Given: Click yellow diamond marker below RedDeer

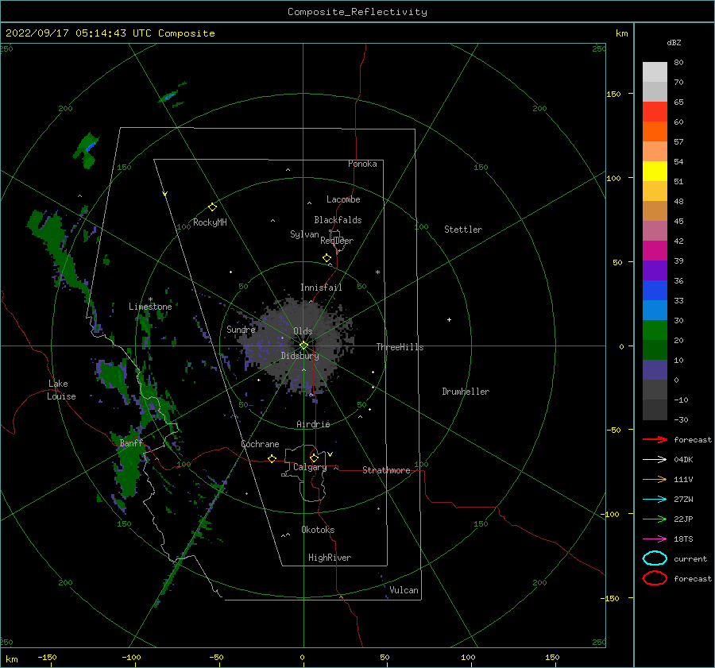Looking at the screenshot, I should [x=327, y=258].
